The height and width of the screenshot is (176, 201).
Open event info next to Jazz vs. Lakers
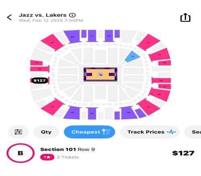pyautogui.click(x=72, y=15)
